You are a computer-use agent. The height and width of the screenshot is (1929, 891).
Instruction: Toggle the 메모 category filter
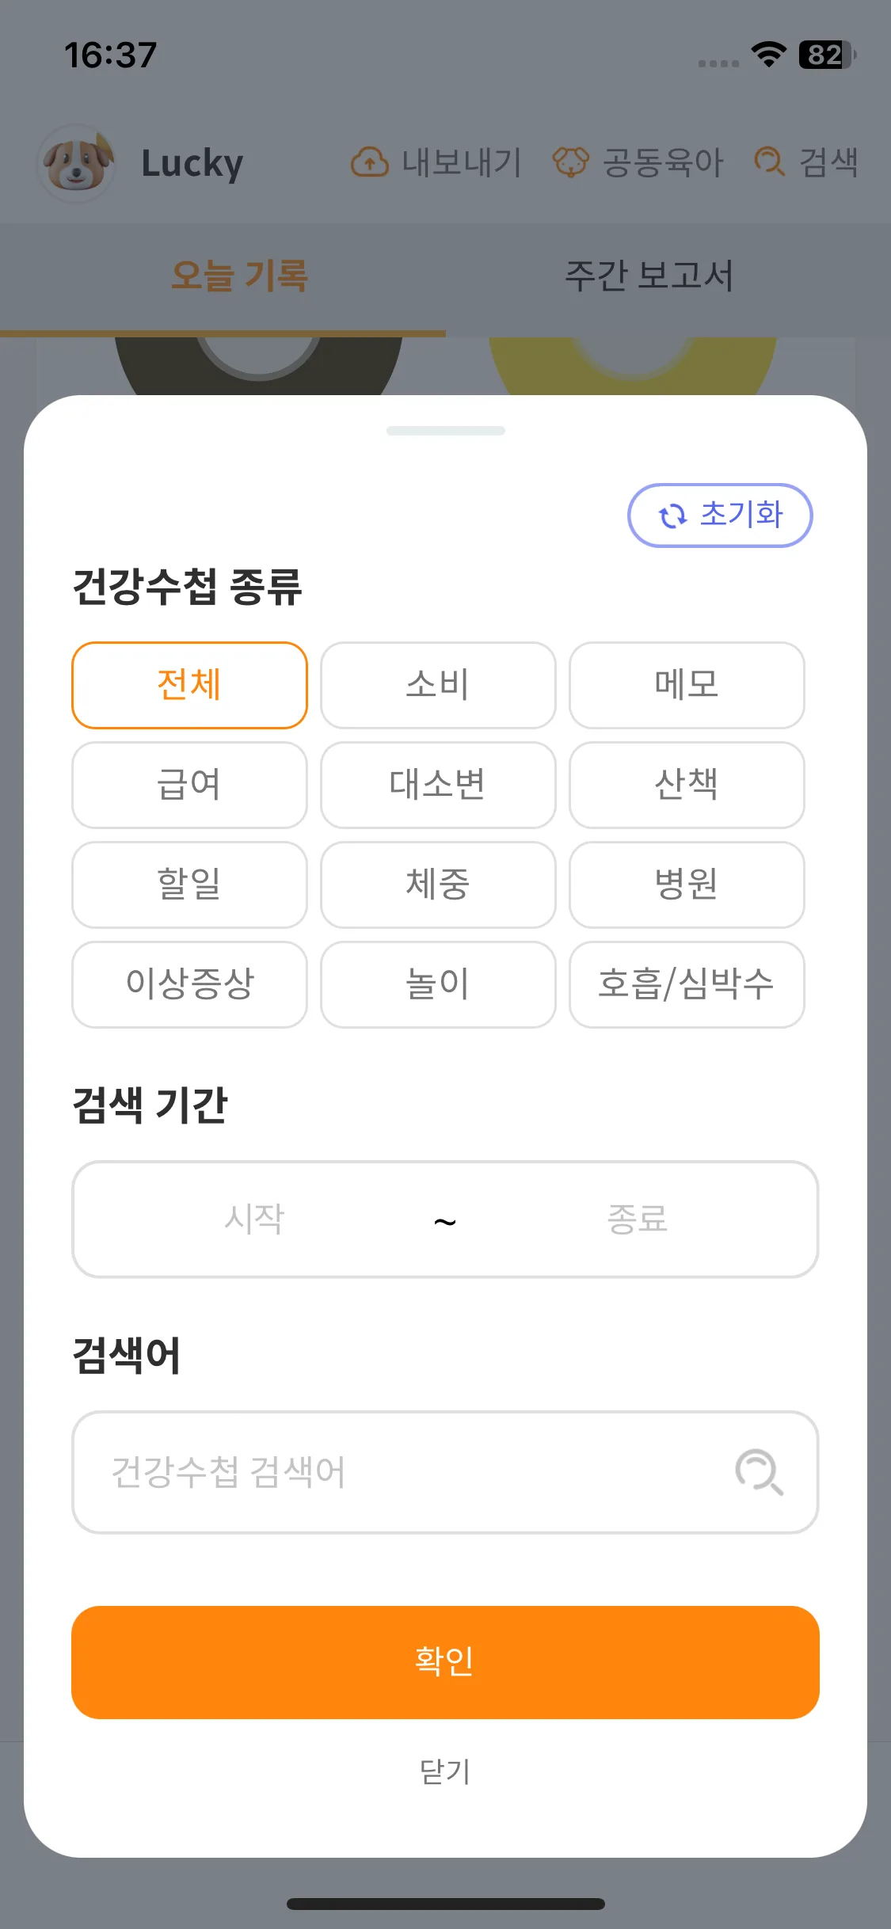pyautogui.click(x=687, y=685)
